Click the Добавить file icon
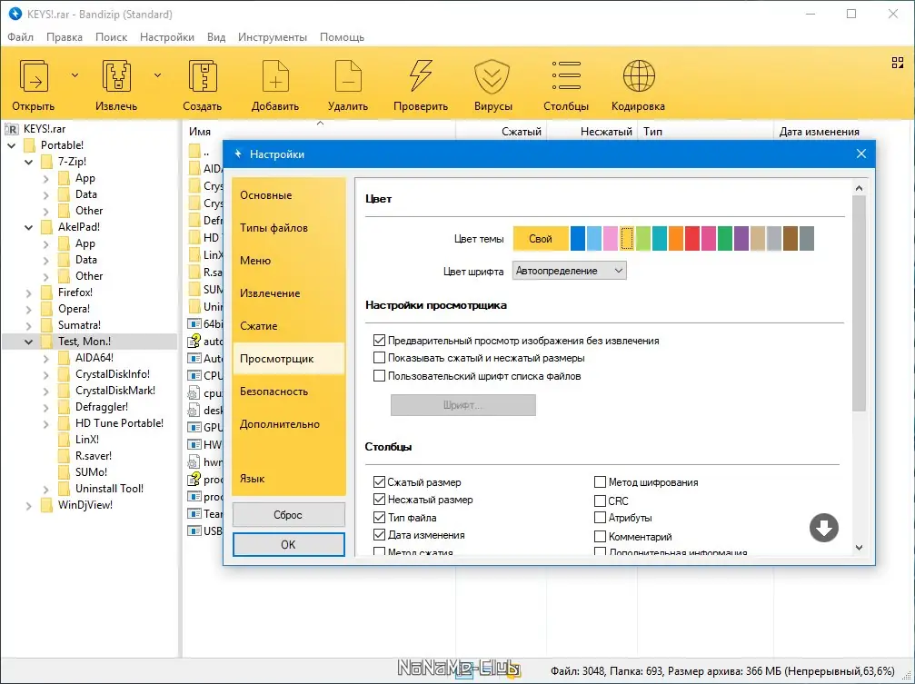 275,76
